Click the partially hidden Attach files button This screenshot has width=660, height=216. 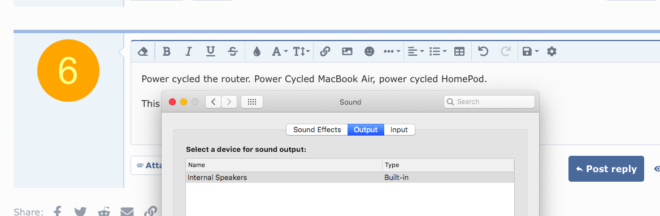tap(146, 165)
